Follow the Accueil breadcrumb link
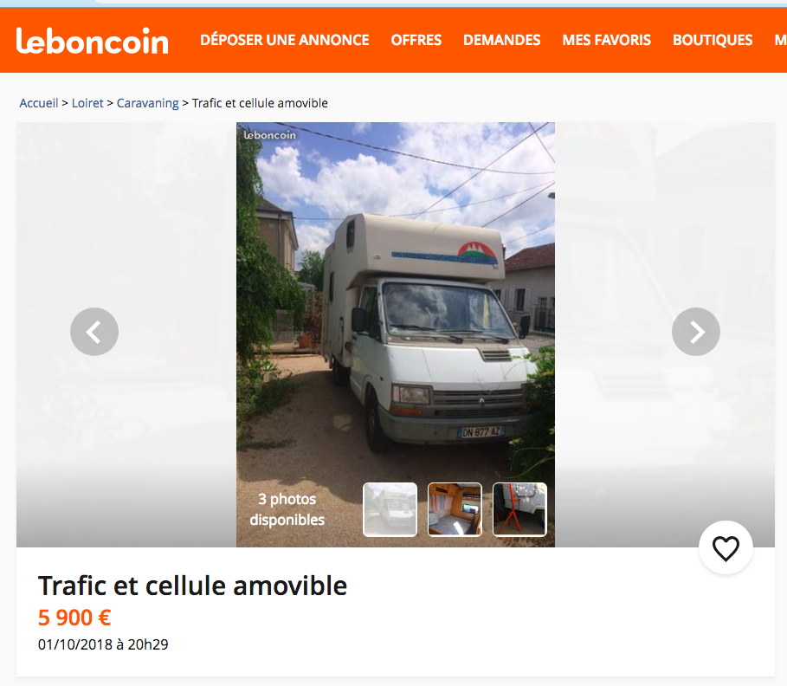 tap(39, 103)
